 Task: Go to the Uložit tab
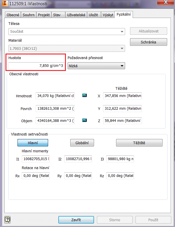click(x=94, y=15)
